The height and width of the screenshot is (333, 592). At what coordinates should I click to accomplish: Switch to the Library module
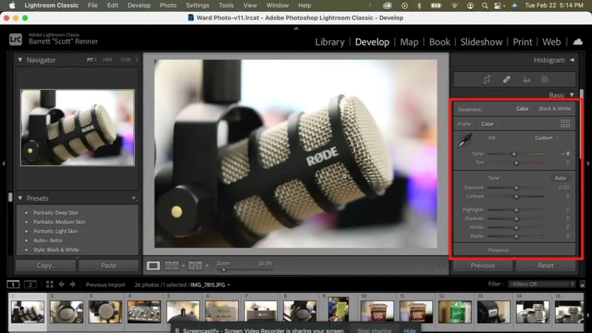(330, 42)
